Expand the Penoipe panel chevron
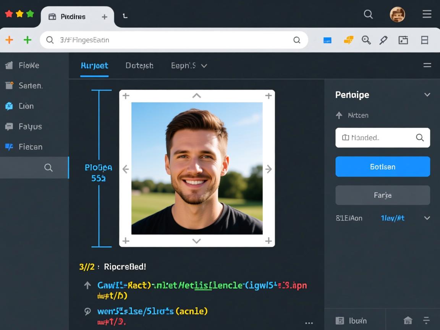The height and width of the screenshot is (330, 440). (x=427, y=95)
